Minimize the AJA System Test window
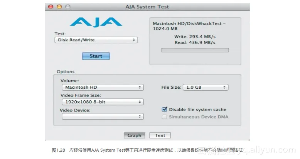Viewport: 300px width, 159px height. click(x=59, y=7)
